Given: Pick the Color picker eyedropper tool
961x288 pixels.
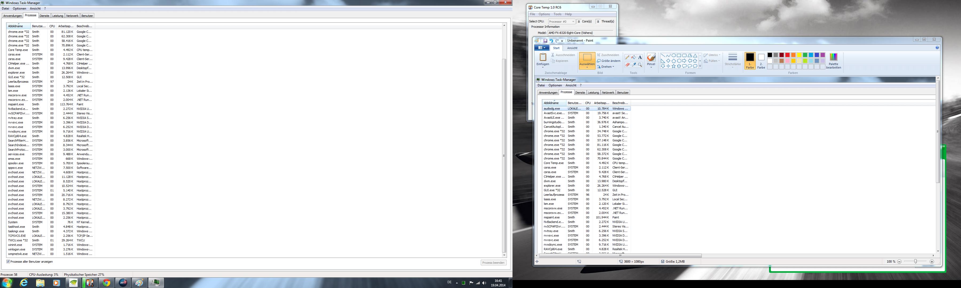Looking at the screenshot, I should [634, 65].
